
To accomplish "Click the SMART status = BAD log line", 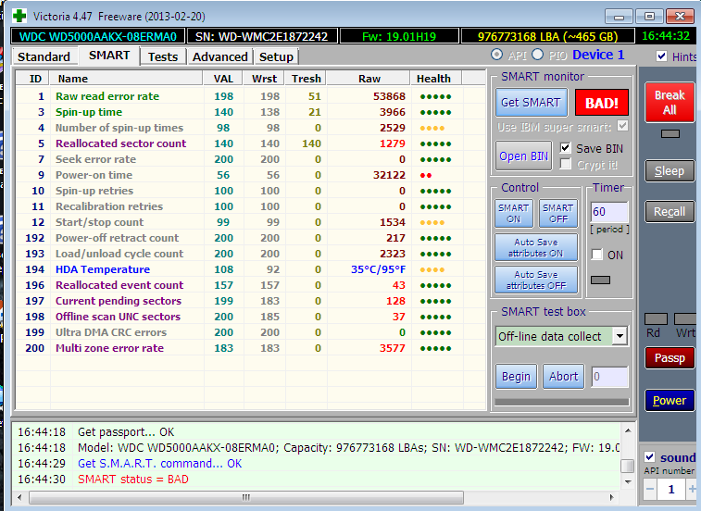I will click(x=132, y=480).
